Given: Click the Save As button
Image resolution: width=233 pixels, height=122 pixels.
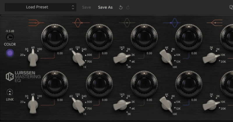Looking at the screenshot, I should 105,7.
